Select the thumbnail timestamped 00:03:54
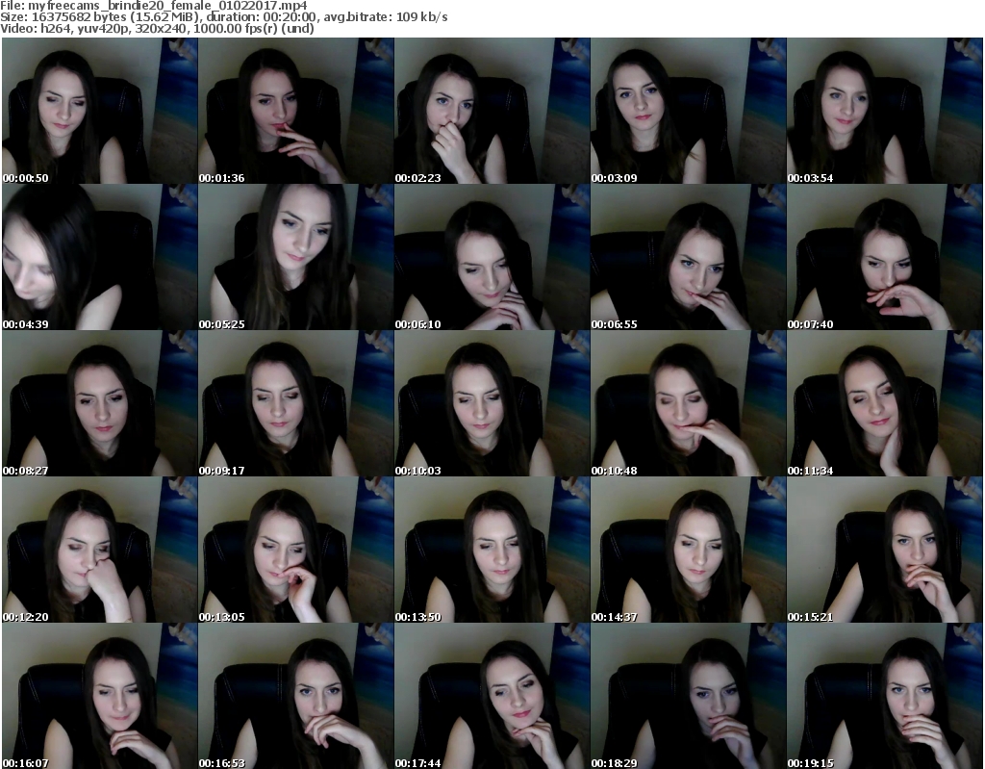985x769 pixels. coord(885,111)
